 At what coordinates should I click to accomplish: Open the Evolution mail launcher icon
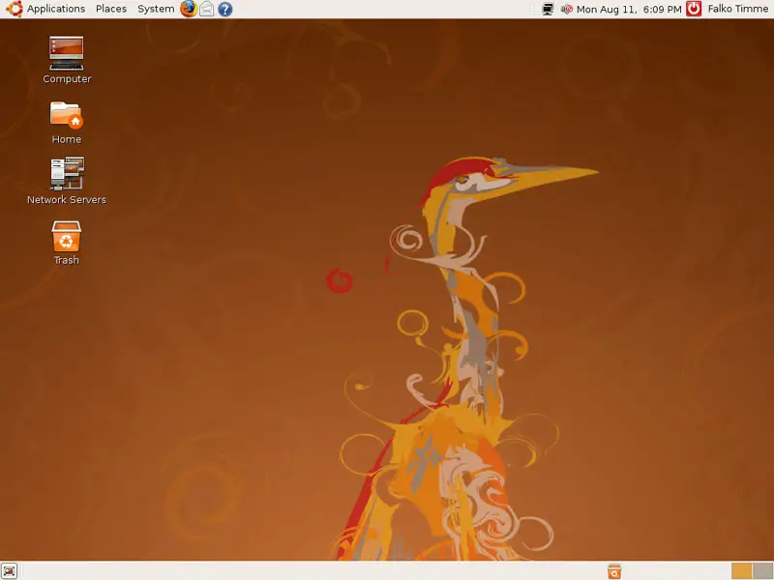pos(206,9)
